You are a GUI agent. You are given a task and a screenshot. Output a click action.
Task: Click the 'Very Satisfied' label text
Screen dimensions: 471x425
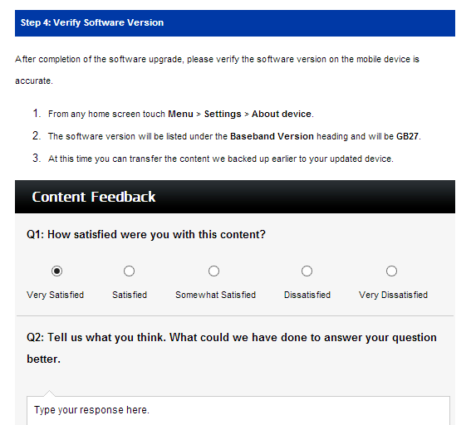coord(56,295)
